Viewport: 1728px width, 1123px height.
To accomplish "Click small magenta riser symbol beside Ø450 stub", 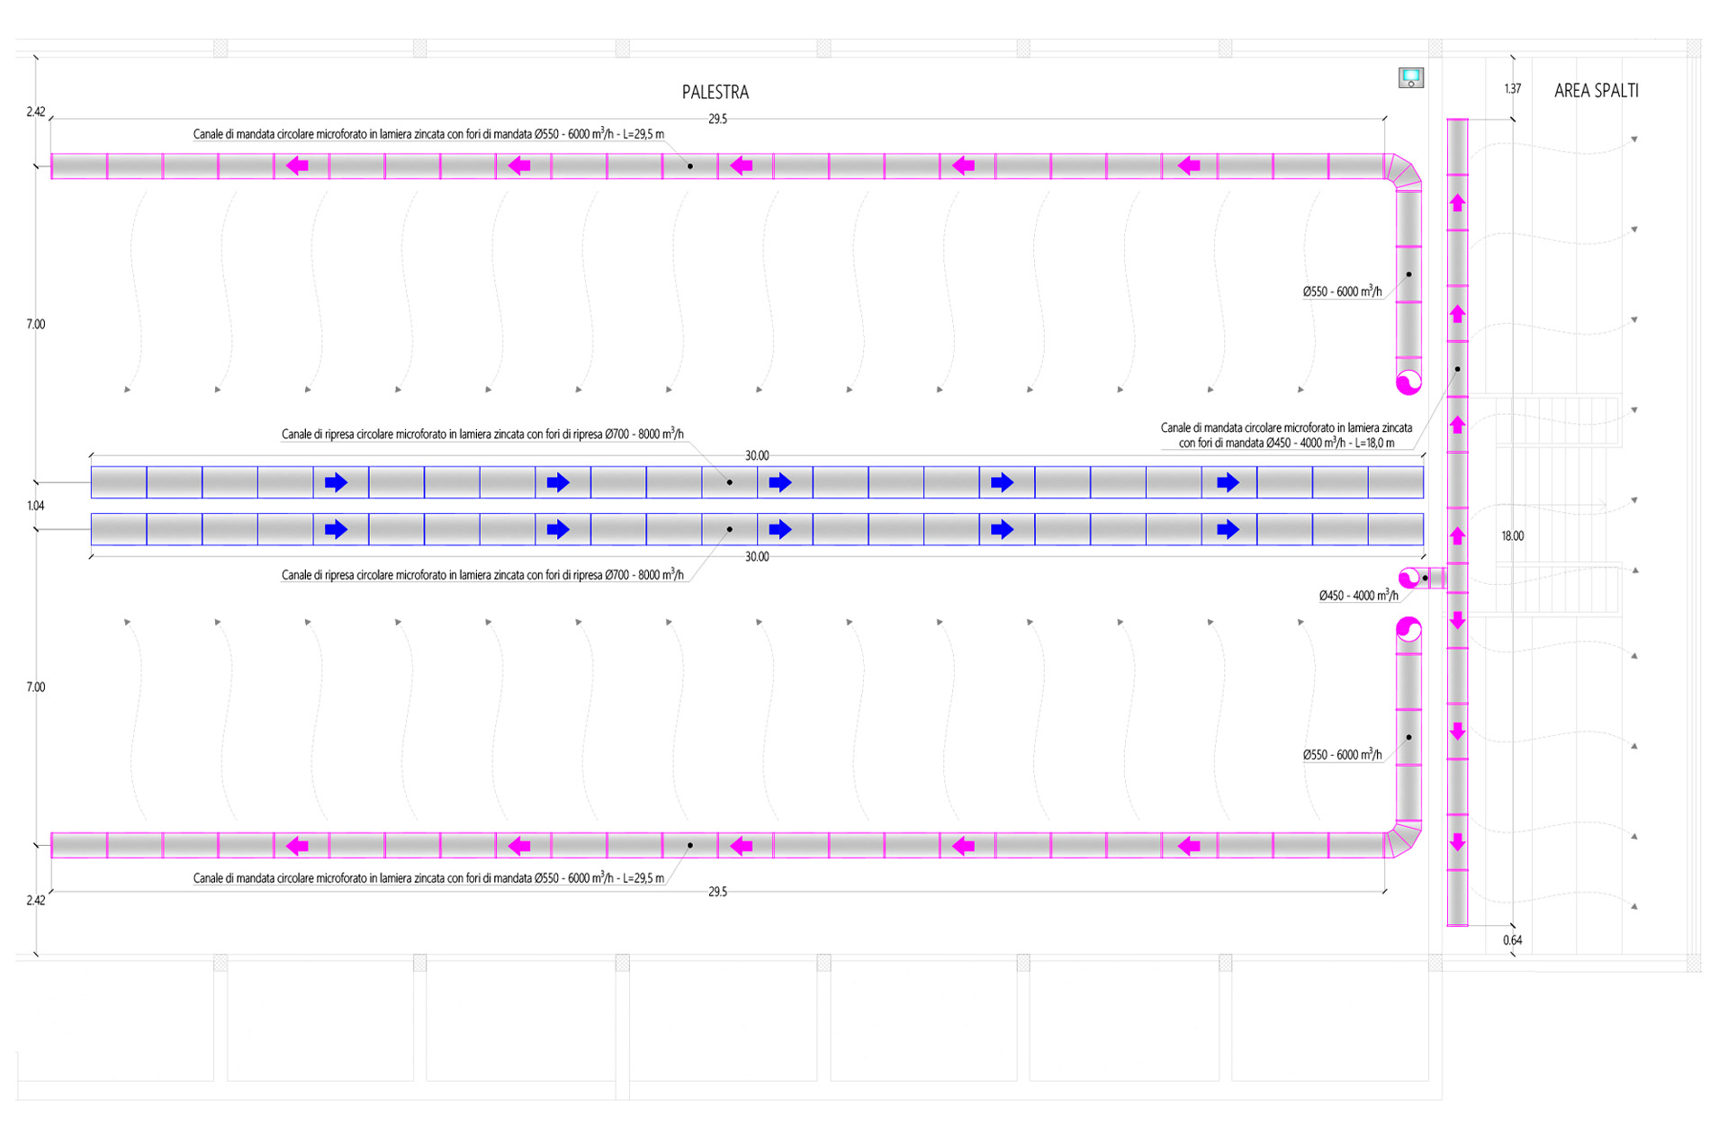I will click(x=1408, y=578).
